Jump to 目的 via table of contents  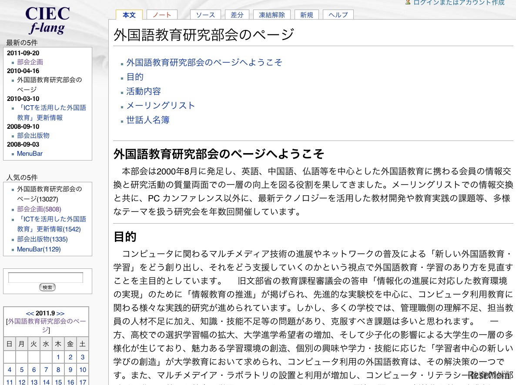pyautogui.click(x=135, y=77)
